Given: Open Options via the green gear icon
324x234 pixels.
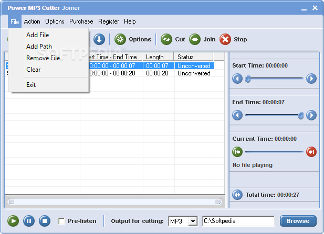Looking at the screenshot, I should coord(120,39).
